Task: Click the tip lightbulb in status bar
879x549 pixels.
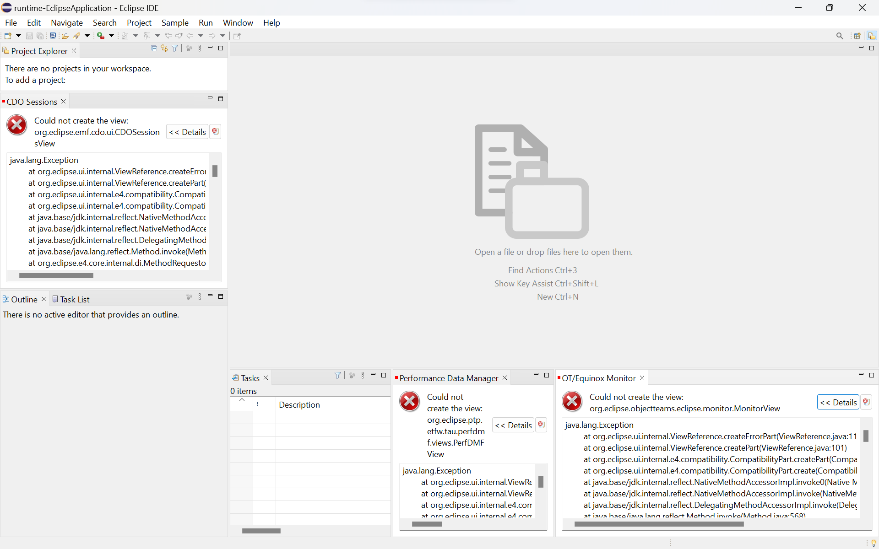Action: click(874, 543)
